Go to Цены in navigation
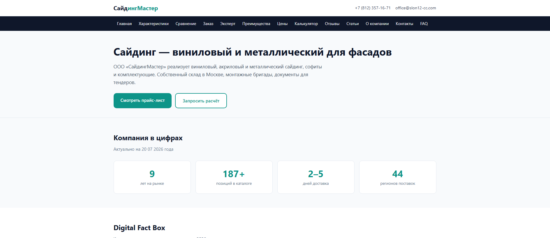 282,24
